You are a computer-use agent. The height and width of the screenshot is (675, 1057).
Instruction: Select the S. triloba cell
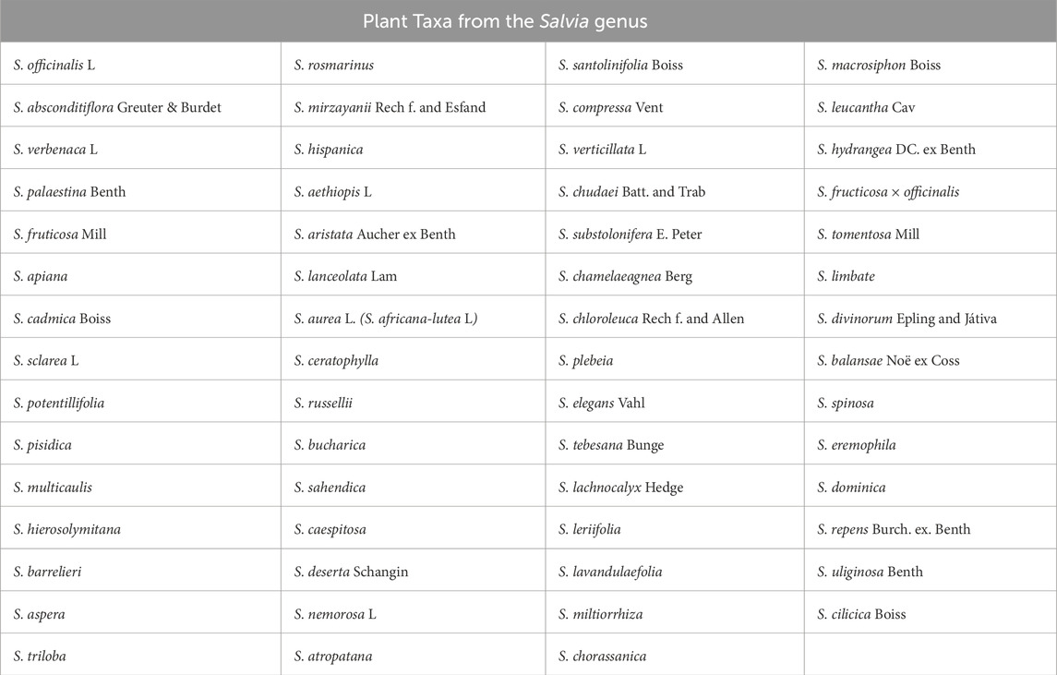pyautogui.click(x=40, y=657)
